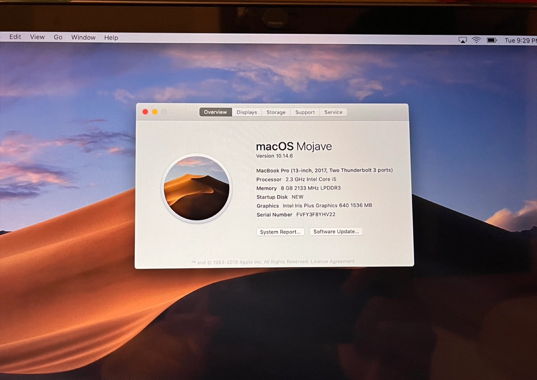Close the About This Mac window

[x=145, y=112]
